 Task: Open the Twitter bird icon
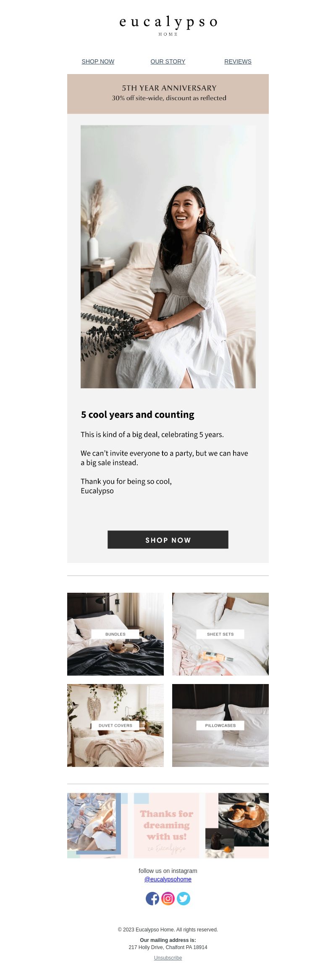pyautogui.click(x=184, y=899)
